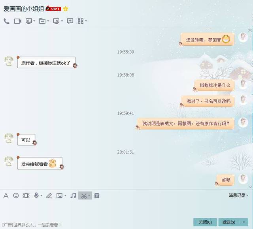The height and width of the screenshot is (229, 253).
Task: Open the emoji smiley picker
Action: [16, 195]
